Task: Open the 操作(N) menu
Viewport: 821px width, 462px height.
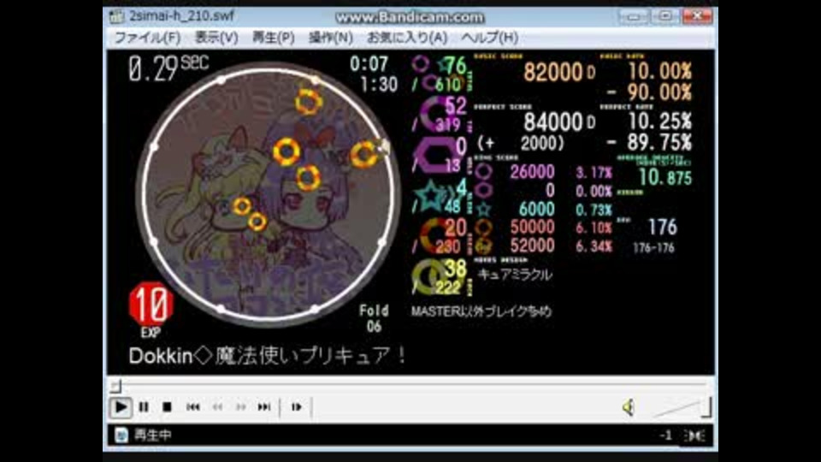Action: pos(330,38)
